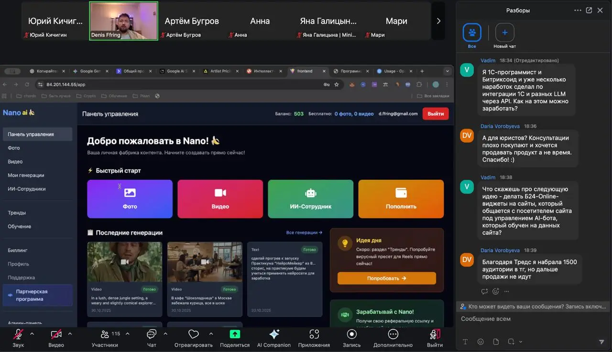Click the purple Фото quick start card
The width and height of the screenshot is (612, 352).
130,199
